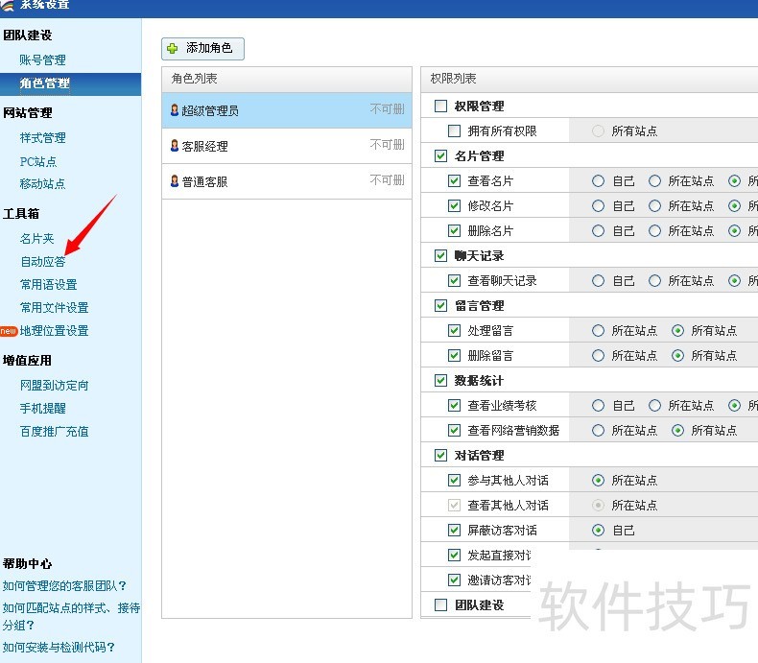Open 自动应答 in the toolbox menu
This screenshot has height=663, width=758.
coord(43,262)
